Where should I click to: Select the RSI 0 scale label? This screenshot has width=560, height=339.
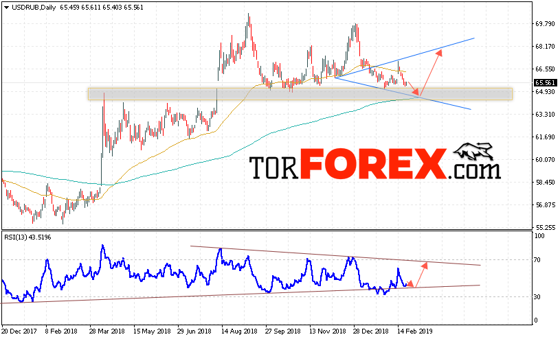[536, 320]
